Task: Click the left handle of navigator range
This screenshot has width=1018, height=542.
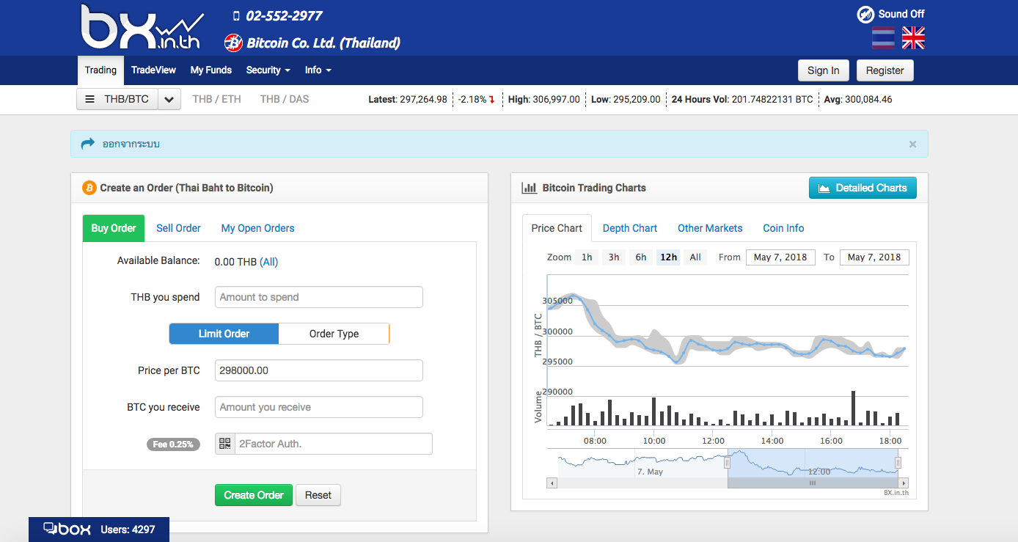Action: tap(728, 463)
